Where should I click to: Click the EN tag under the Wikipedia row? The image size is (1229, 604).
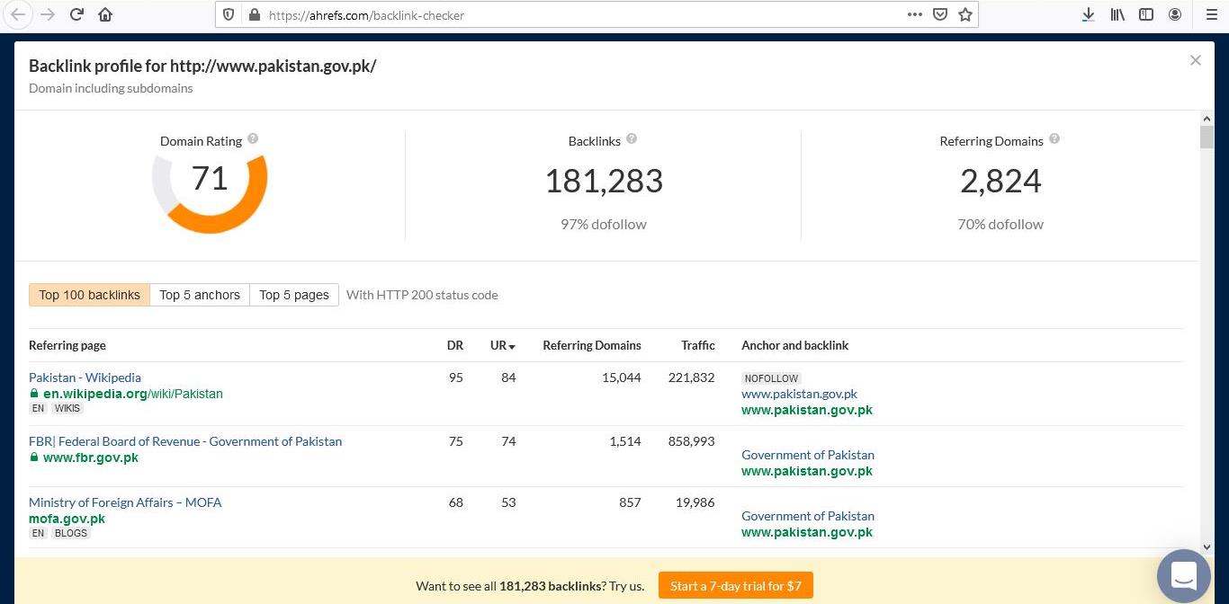38,408
